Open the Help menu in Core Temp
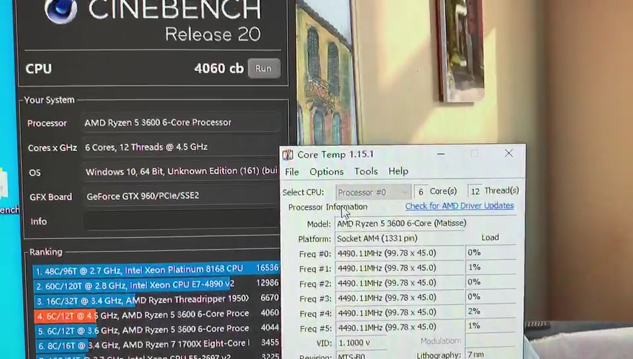The width and height of the screenshot is (633, 359). [x=398, y=172]
